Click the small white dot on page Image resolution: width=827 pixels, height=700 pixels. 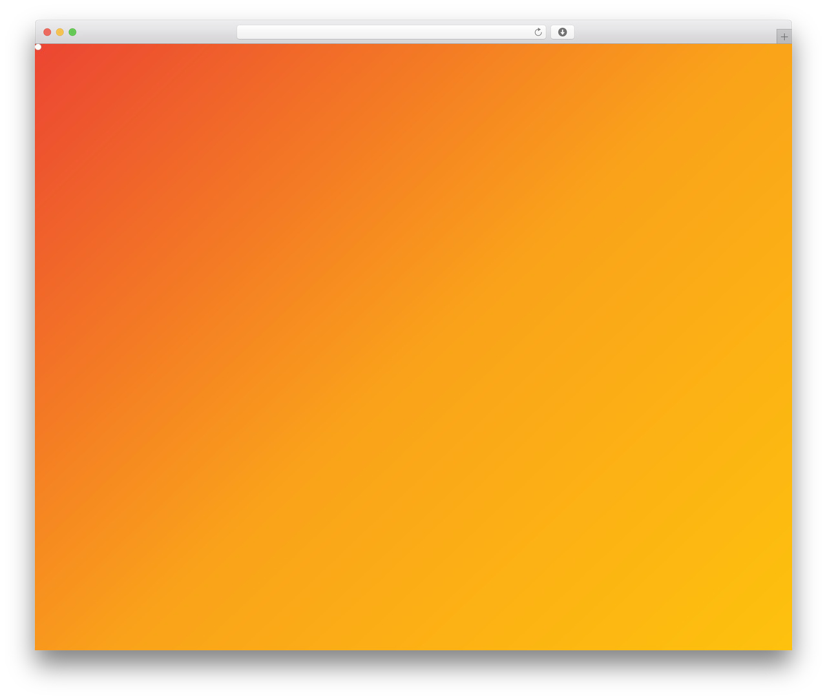pyautogui.click(x=38, y=47)
